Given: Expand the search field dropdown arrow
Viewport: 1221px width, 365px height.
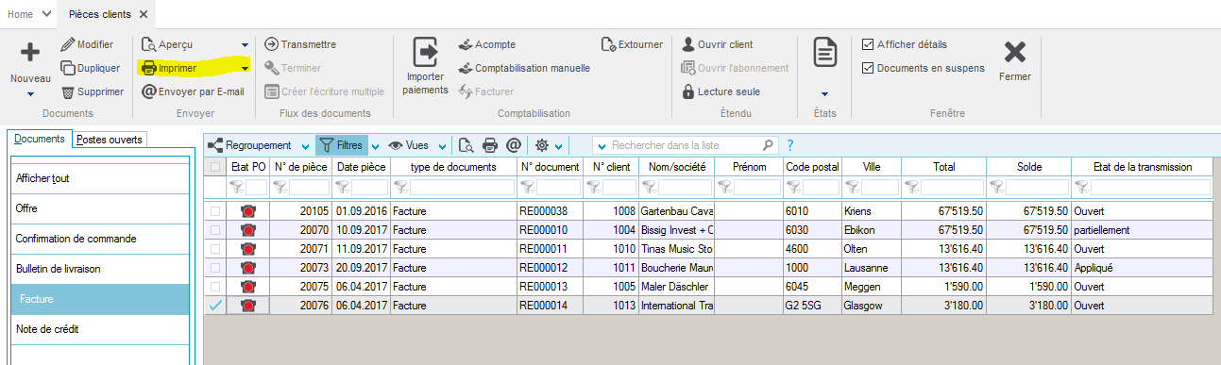Looking at the screenshot, I should coord(601,146).
